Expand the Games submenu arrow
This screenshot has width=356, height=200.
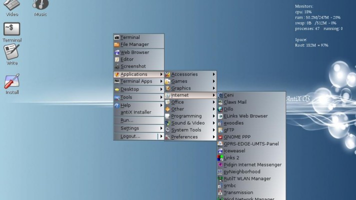213,81
